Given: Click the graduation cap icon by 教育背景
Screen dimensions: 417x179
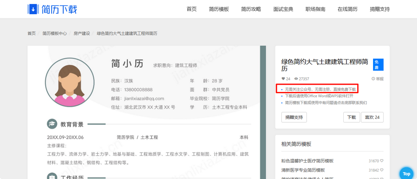Looking at the screenshot, I should click(x=52, y=124).
